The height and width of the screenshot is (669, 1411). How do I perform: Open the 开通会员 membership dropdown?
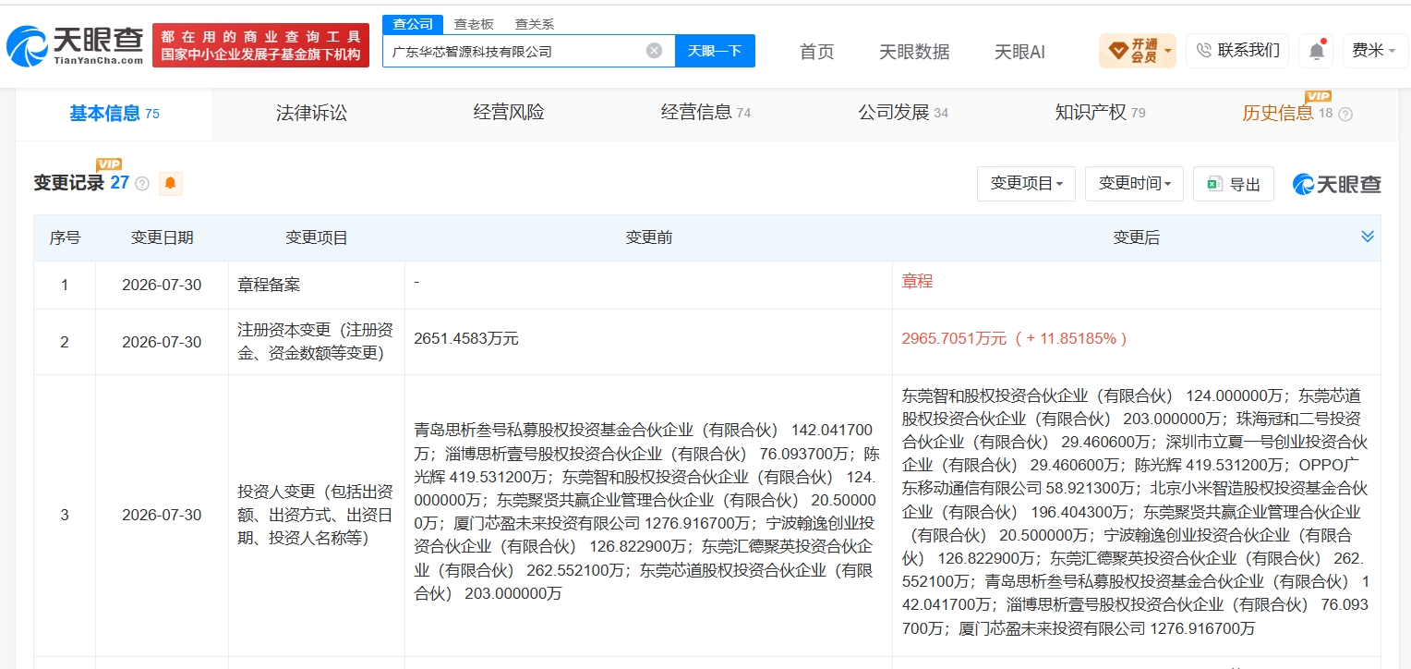tap(1137, 51)
